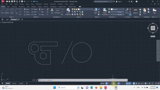160x90 pixels.
Task: Activate the Fillet command
Action: [x=41, y=12]
